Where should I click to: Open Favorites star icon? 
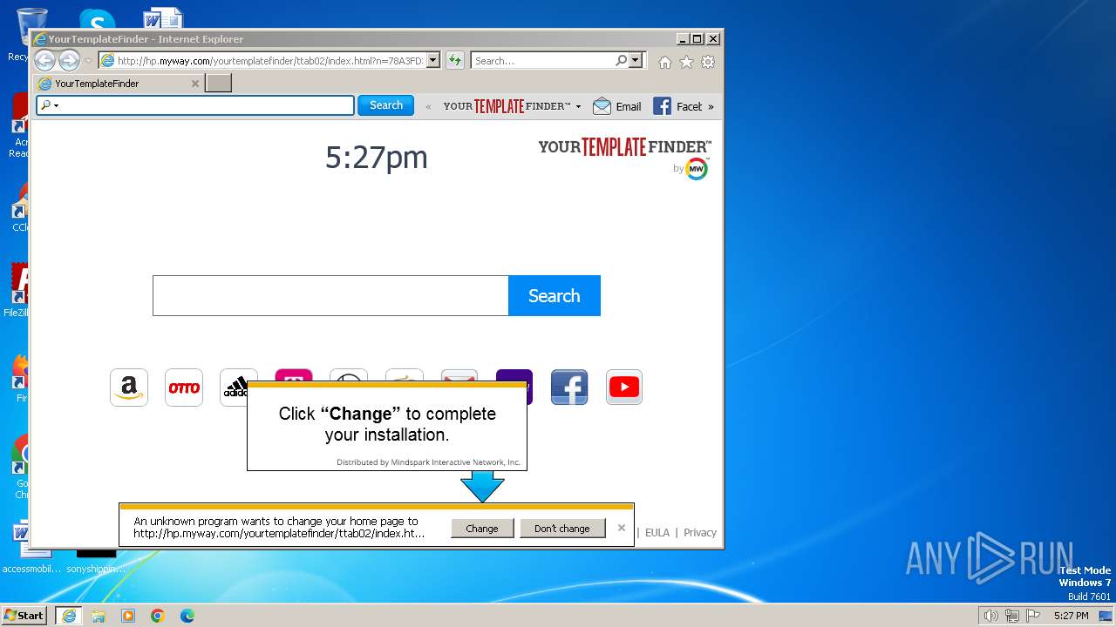click(686, 62)
